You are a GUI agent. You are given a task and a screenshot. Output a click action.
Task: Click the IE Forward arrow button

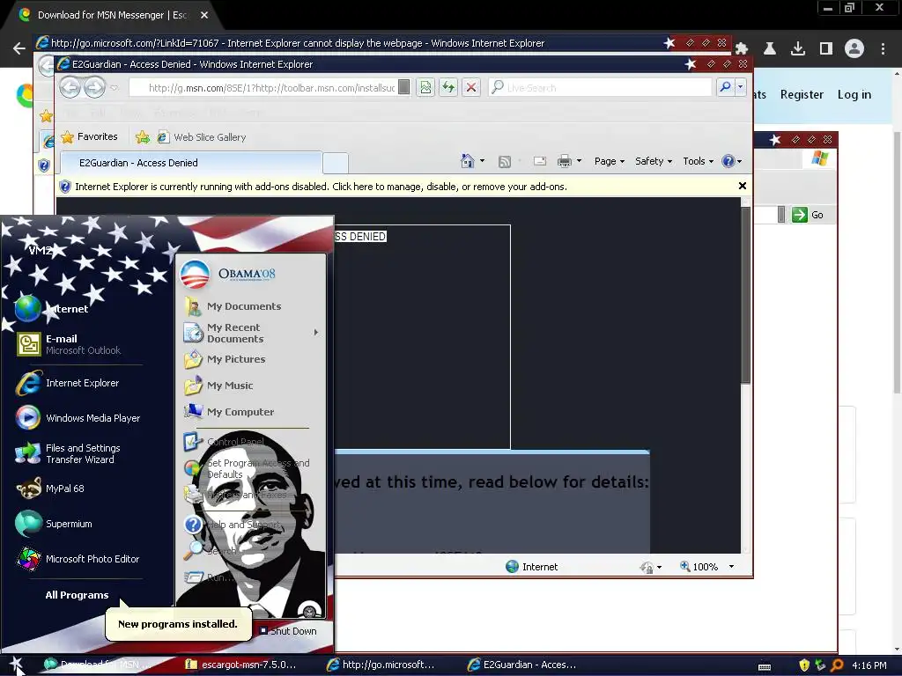point(95,87)
